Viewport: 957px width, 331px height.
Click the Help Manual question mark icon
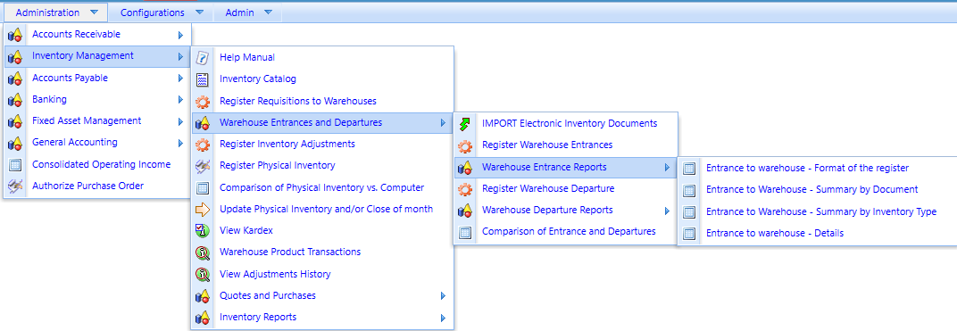[203, 57]
